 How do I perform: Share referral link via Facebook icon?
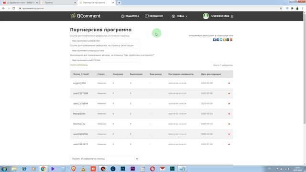[218, 40]
